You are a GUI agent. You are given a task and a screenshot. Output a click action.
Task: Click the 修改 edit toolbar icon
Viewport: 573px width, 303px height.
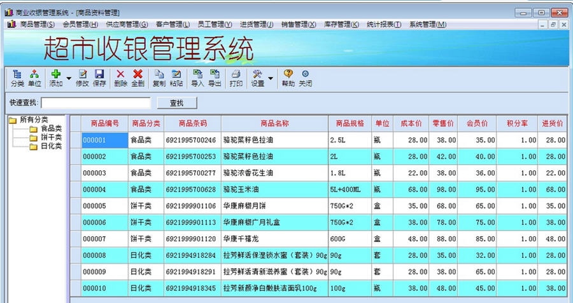(x=82, y=78)
